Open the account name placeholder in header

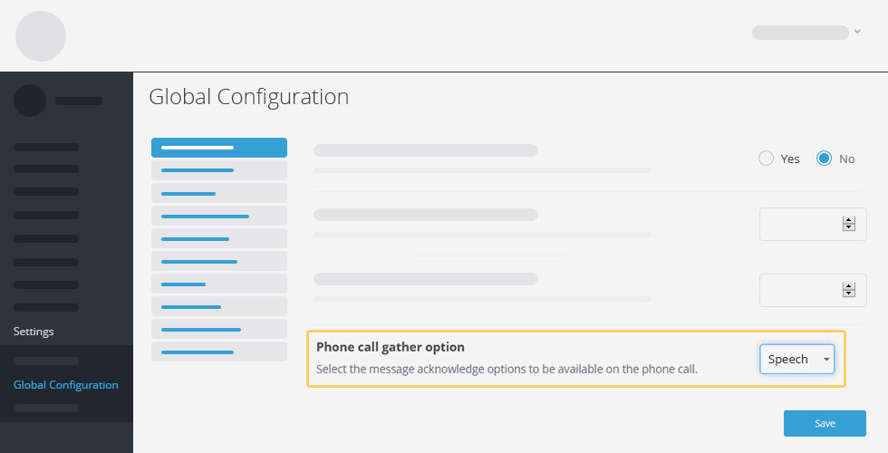click(x=800, y=33)
